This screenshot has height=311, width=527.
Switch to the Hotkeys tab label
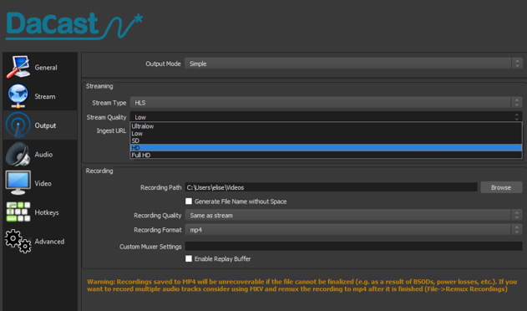(x=47, y=212)
